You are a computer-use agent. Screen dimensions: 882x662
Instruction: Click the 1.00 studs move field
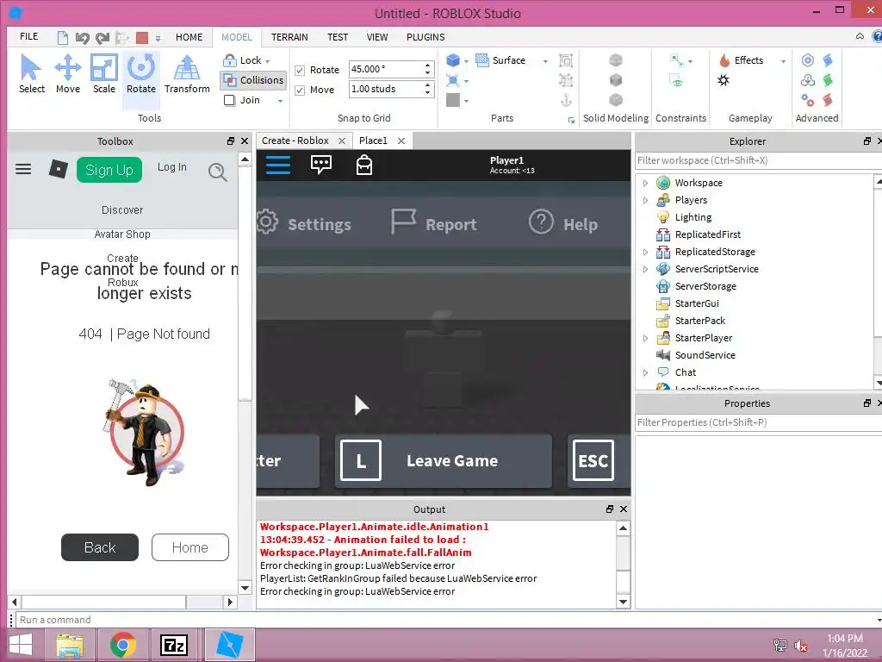coord(385,89)
